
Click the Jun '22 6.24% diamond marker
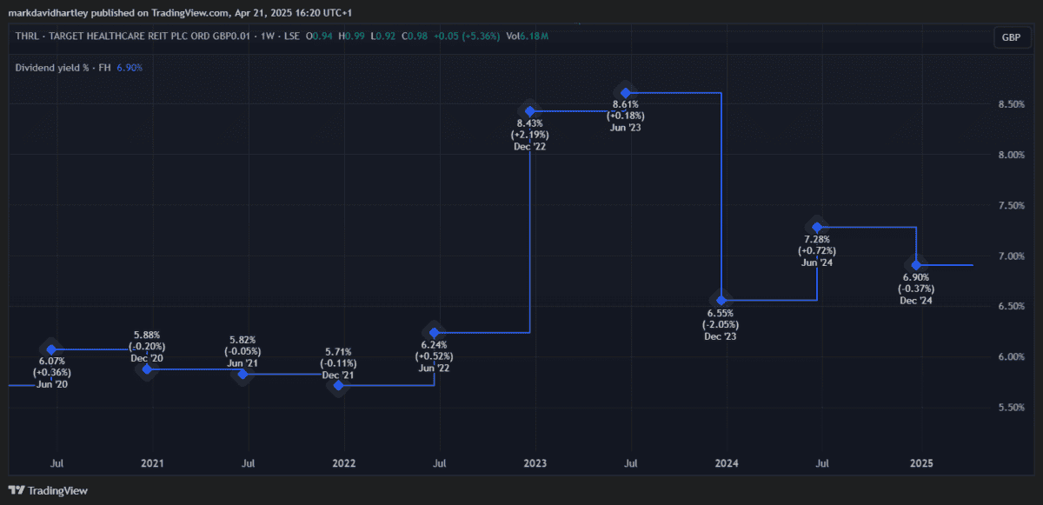(434, 332)
